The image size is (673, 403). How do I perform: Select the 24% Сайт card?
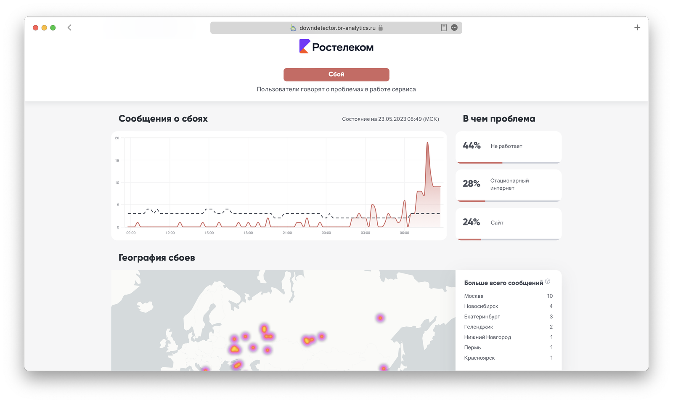509,224
